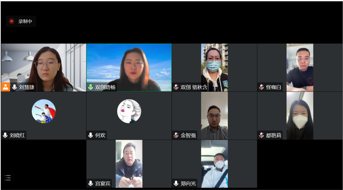Click the muted microphone icon beside 怪咖白
343x190 pixels.
tap(261, 87)
